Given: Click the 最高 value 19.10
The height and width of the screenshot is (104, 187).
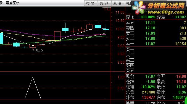Looking at the screenshot, I should click(181, 82).
